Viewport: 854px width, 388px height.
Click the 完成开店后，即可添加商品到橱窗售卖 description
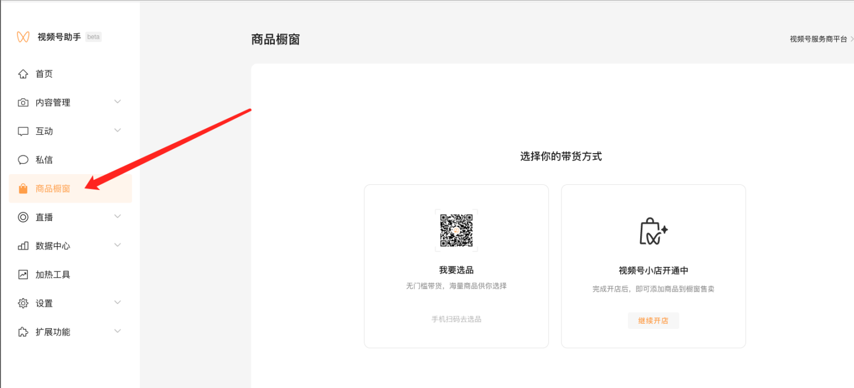(x=653, y=289)
